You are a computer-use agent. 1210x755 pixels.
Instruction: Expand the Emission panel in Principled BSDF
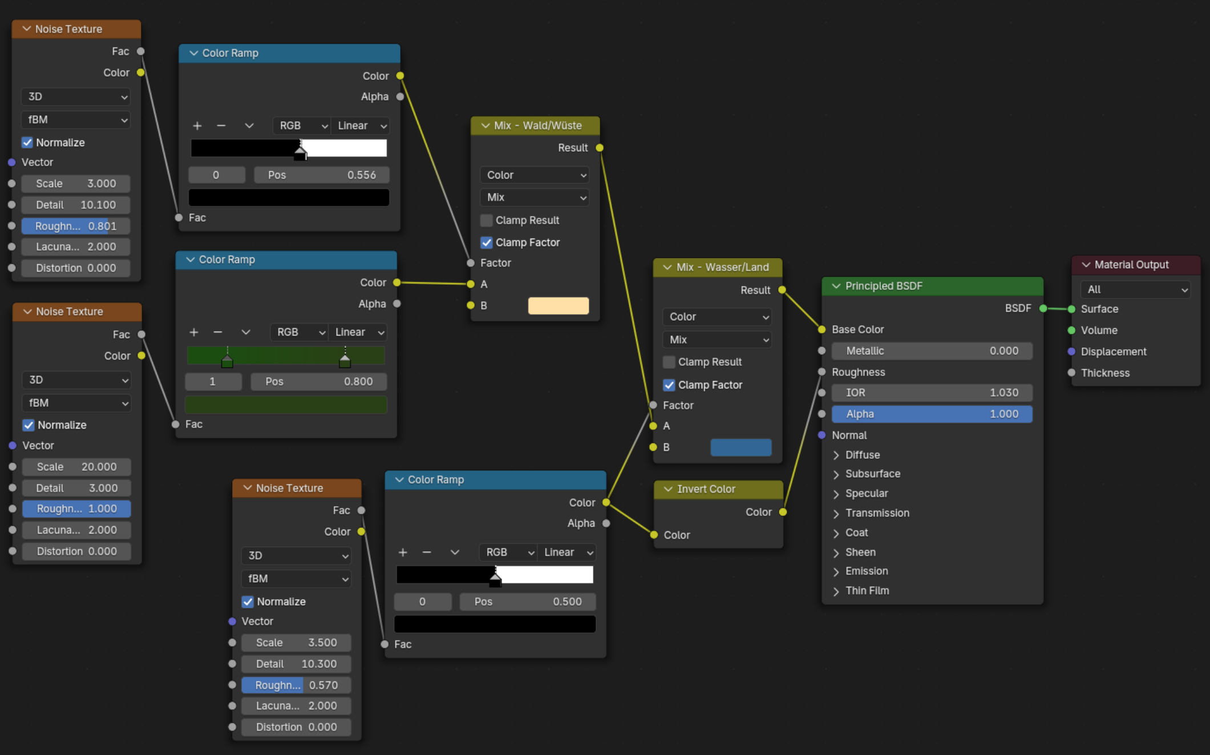click(x=836, y=571)
